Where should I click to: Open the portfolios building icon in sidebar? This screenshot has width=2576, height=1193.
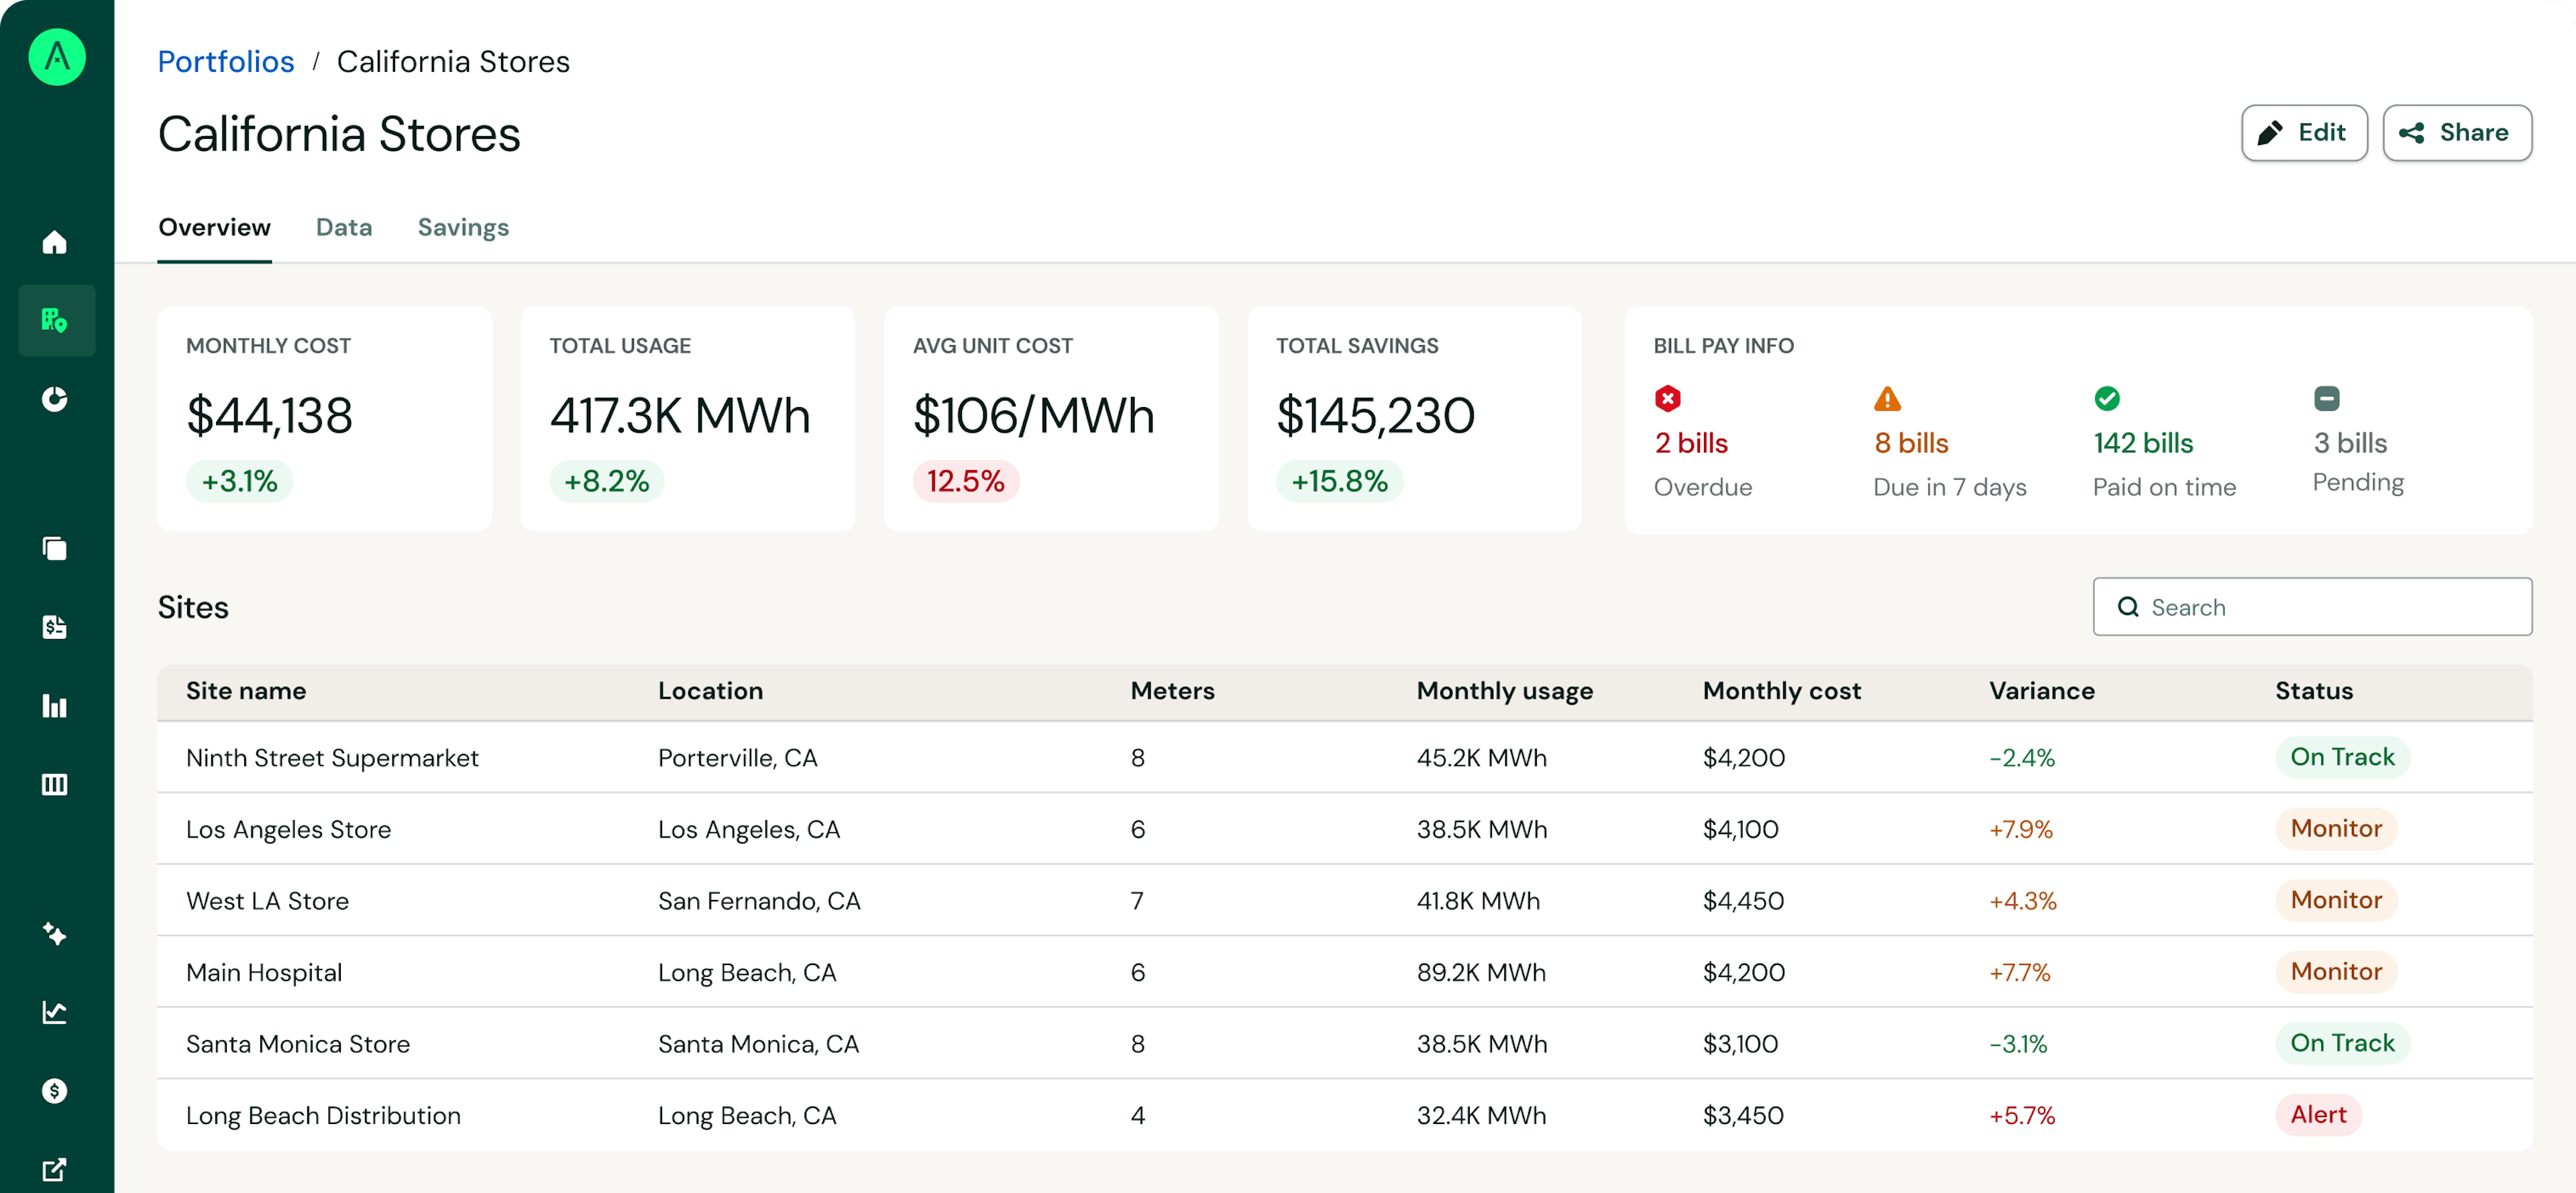point(55,320)
